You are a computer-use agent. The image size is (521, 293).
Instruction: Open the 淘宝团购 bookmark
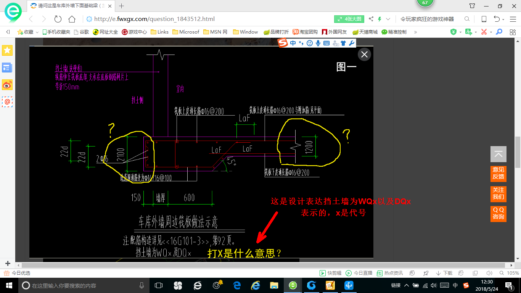[x=305, y=32]
